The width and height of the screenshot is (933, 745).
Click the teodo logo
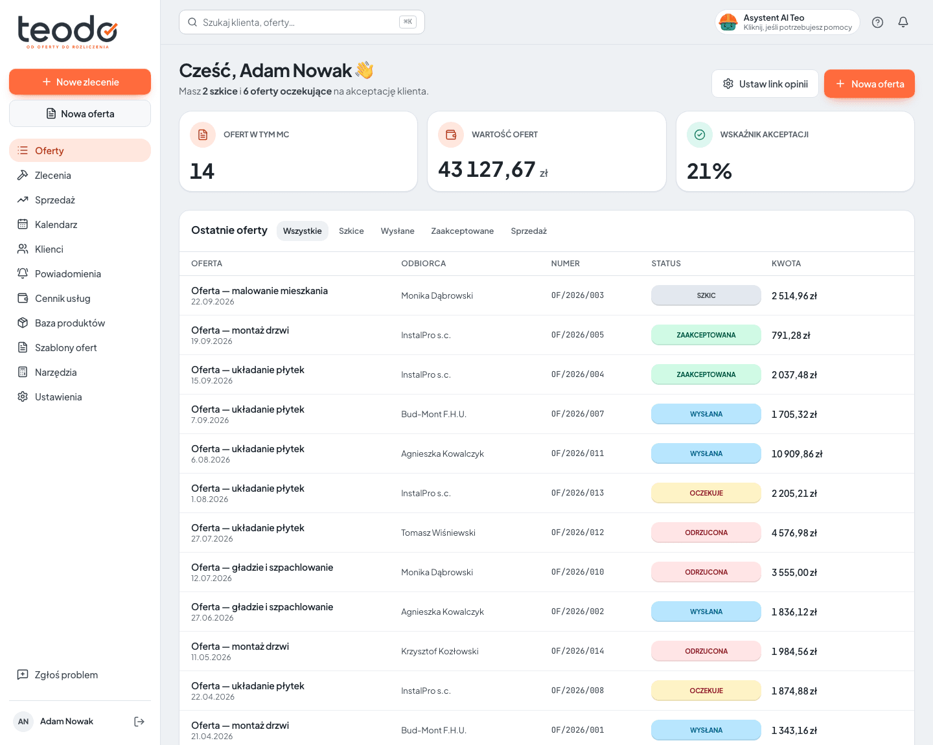click(x=67, y=32)
